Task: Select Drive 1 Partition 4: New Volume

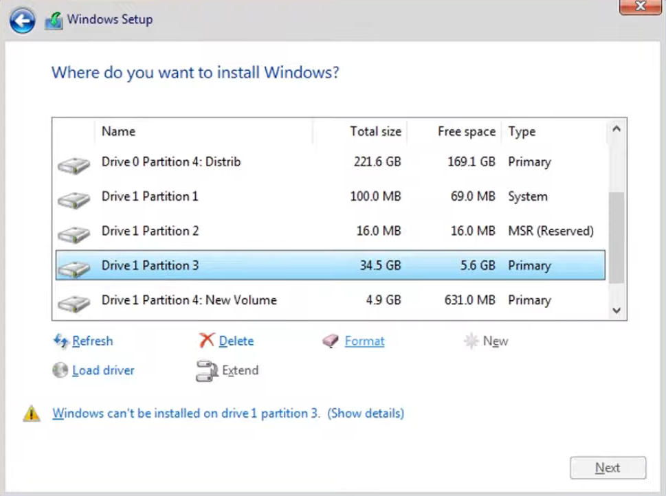Action: pyautogui.click(x=331, y=300)
